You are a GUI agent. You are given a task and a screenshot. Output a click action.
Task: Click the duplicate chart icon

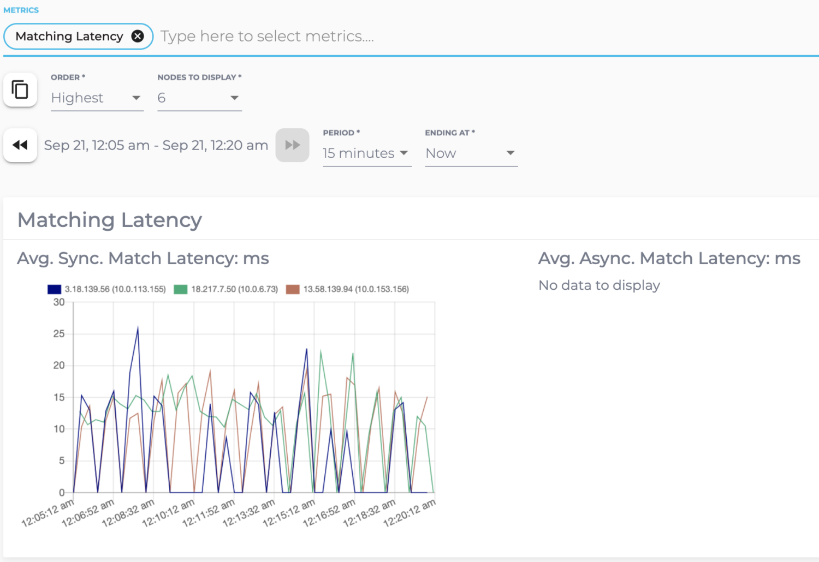(x=20, y=90)
